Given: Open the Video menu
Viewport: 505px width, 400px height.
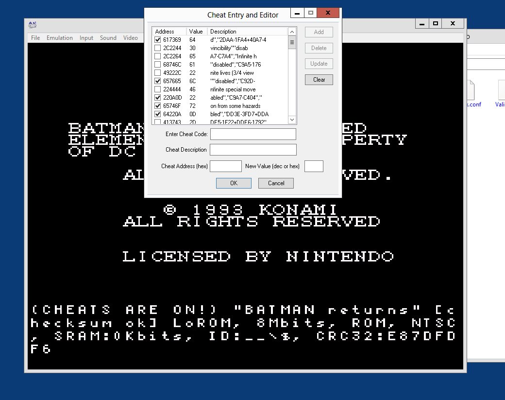Looking at the screenshot, I should point(131,38).
